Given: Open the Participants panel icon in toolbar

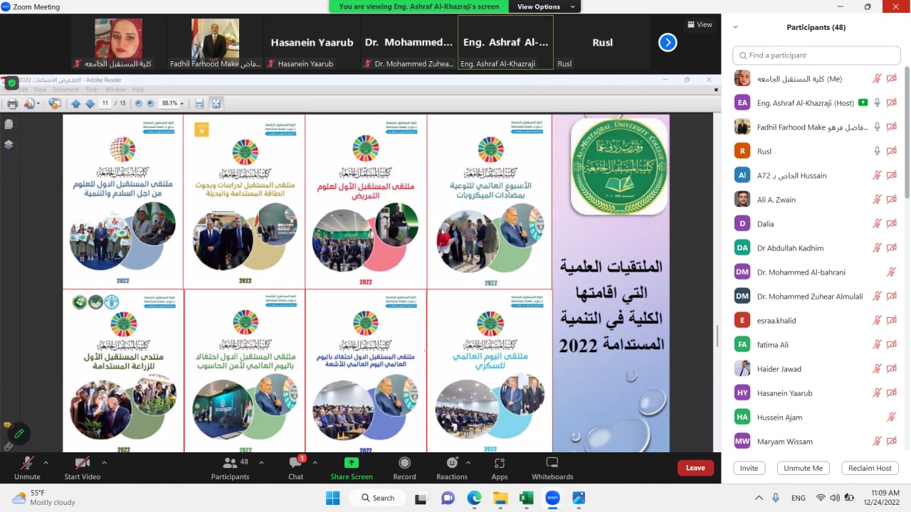Looking at the screenshot, I should pos(230,463).
